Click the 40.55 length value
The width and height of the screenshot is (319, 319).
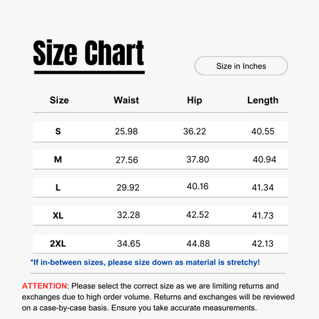(x=263, y=132)
